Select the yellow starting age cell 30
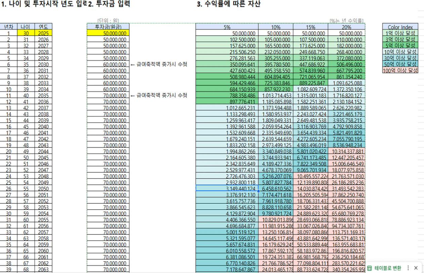The height and width of the screenshot is (273, 424). [x=26, y=33]
